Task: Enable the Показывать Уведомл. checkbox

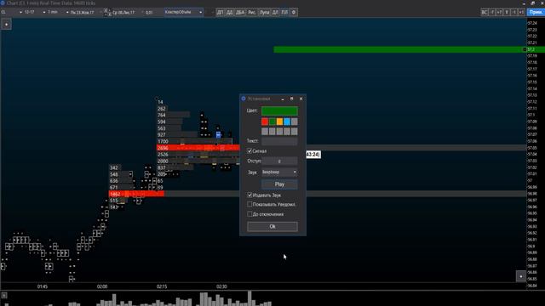Action: click(x=250, y=204)
